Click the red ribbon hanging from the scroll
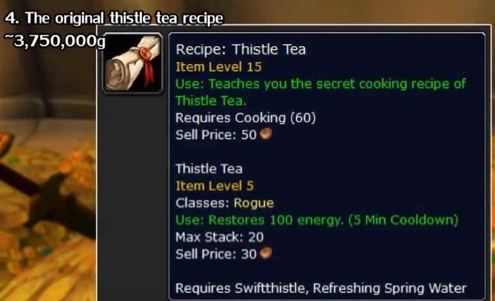The image size is (495, 301). pyautogui.click(x=148, y=72)
